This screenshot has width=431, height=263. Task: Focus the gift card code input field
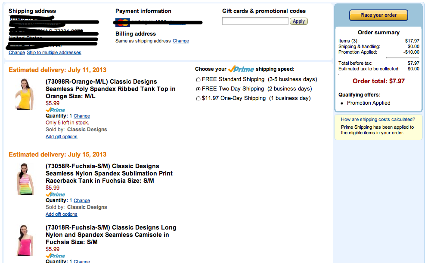click(x=255, y=21)
